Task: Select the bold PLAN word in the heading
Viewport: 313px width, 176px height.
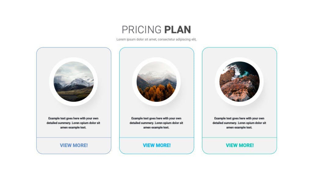Action: [178, 30]
